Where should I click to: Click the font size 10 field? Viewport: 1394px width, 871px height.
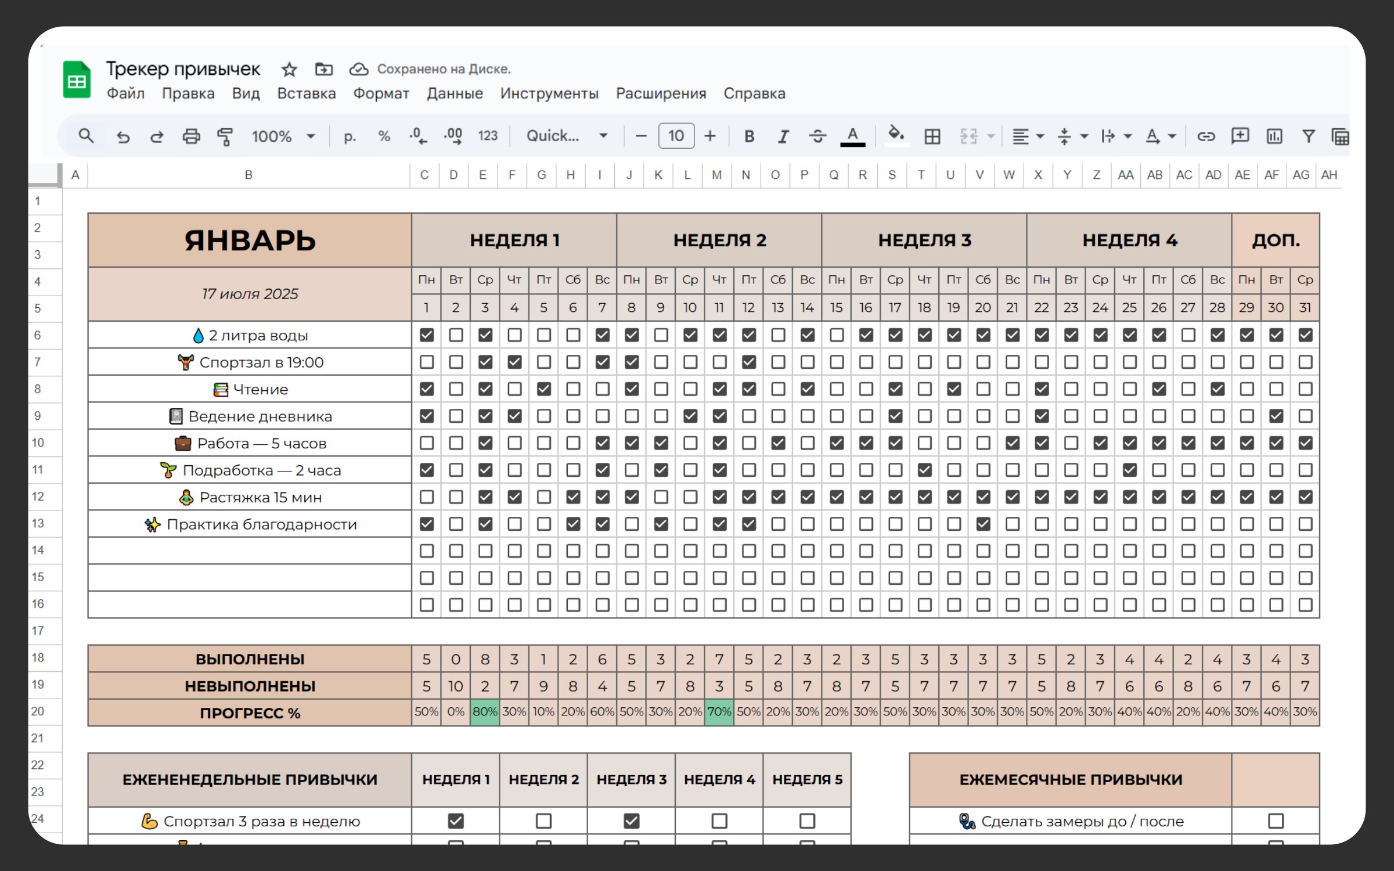[x=676, y=136]
